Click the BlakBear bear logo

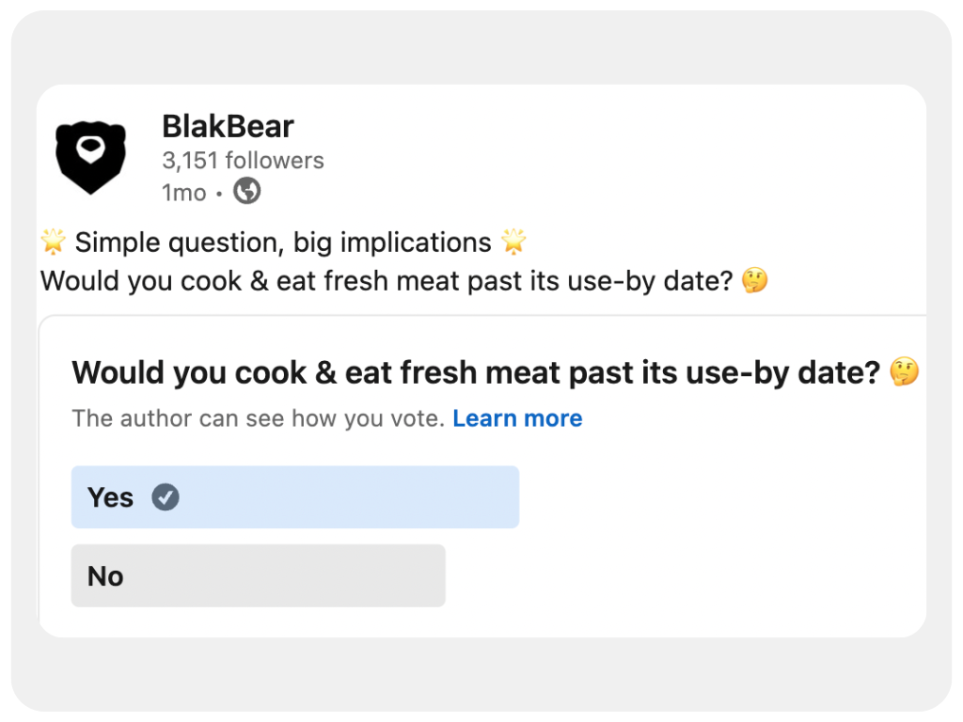[x=90, y=158]
